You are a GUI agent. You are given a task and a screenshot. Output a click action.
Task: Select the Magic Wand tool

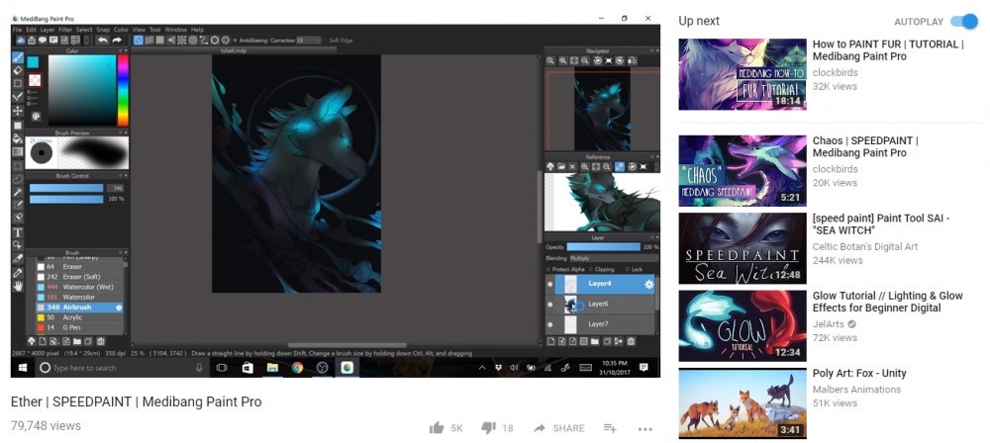18,192
